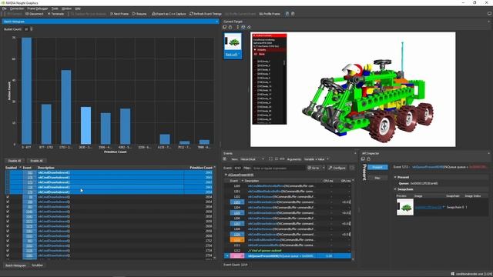This screenshot has width=493, height=277.
Task: Open the Frame Debugger menu
Action: [38, 8]
